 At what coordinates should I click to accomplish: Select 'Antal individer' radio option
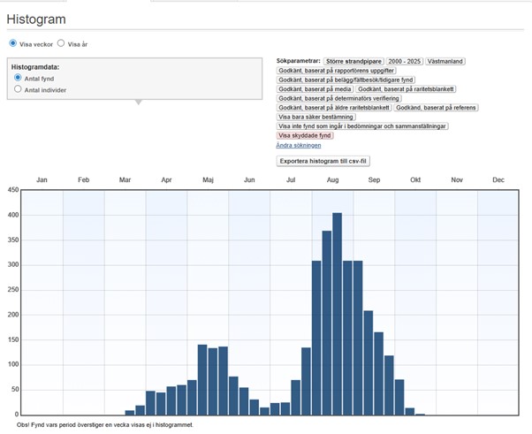click(18, 89)
